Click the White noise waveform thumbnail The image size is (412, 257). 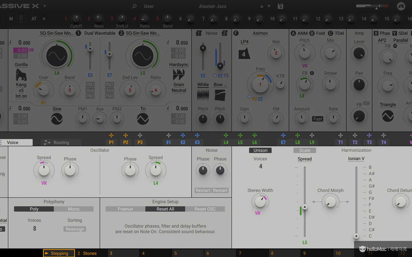click(203, 95)
